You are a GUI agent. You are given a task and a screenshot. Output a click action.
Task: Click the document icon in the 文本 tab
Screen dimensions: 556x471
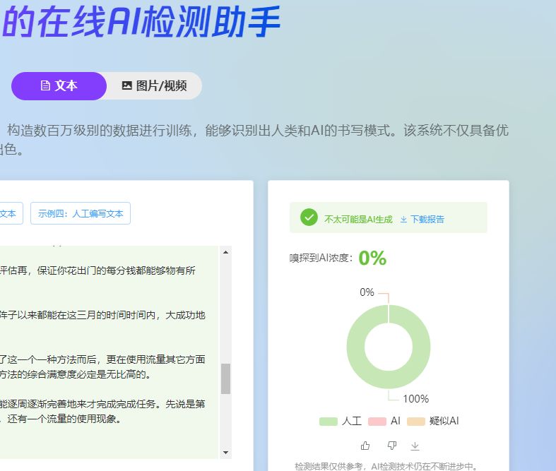click(45, 86)
